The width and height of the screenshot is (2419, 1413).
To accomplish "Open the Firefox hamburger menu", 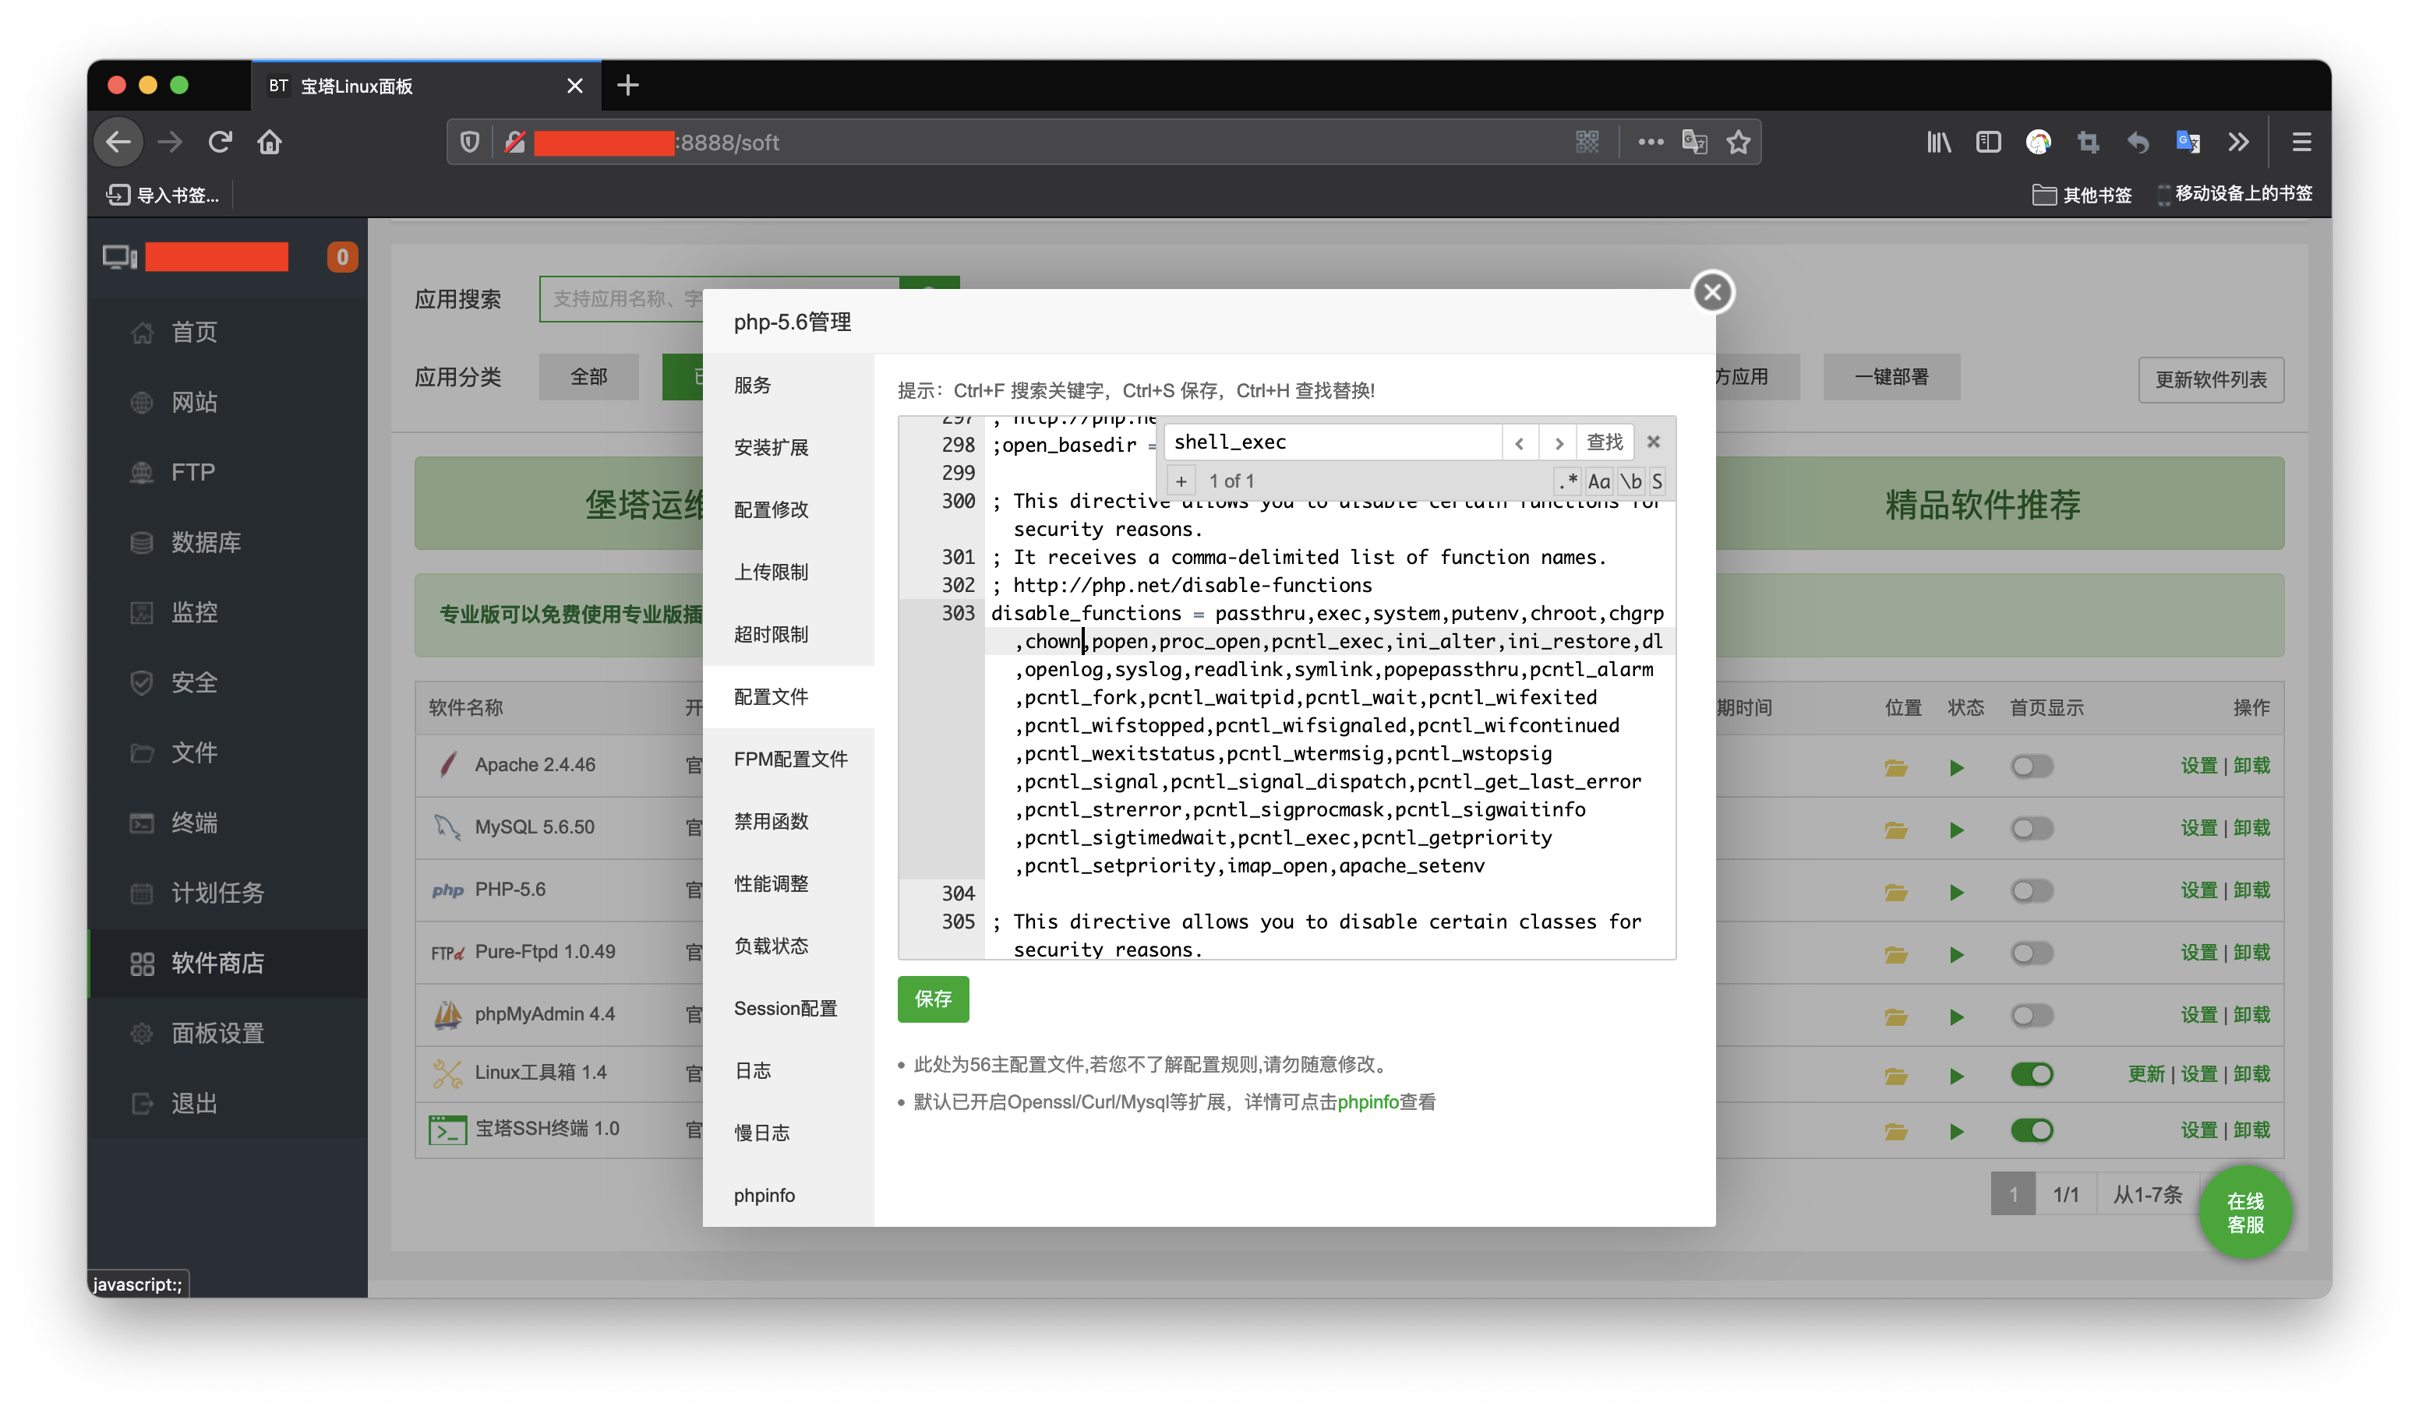I will [x=2301, y=141].
